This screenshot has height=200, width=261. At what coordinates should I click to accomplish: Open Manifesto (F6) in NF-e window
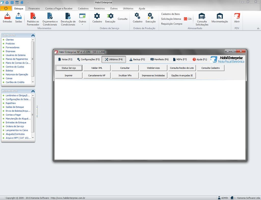pos(160,59)
